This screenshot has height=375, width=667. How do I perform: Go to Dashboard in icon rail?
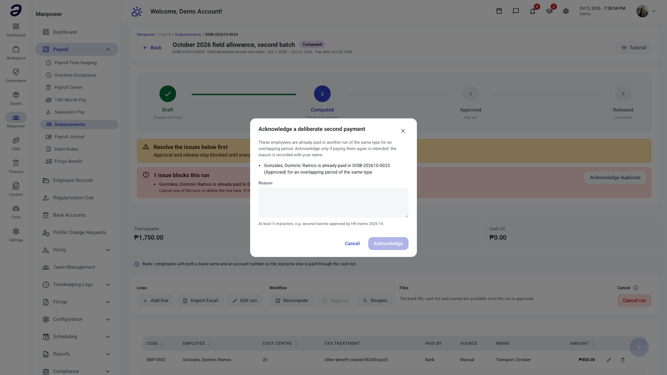point(16,30)
